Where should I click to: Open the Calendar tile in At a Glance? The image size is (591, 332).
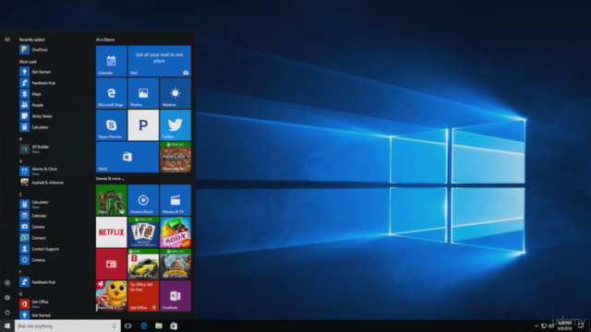111,61
